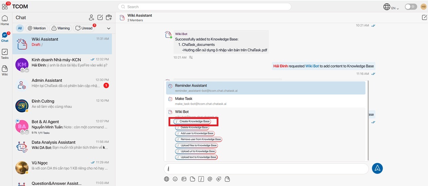Select Make Task bot entry
This screenshot has width=428, height=186.
(x=266, y=101)
